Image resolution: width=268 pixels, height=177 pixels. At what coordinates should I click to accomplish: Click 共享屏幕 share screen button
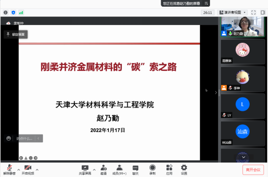tap(85, 170)
